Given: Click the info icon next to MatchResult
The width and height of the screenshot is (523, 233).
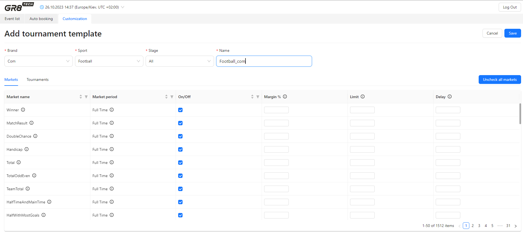Looking at the screenshot, I should 31,123.
